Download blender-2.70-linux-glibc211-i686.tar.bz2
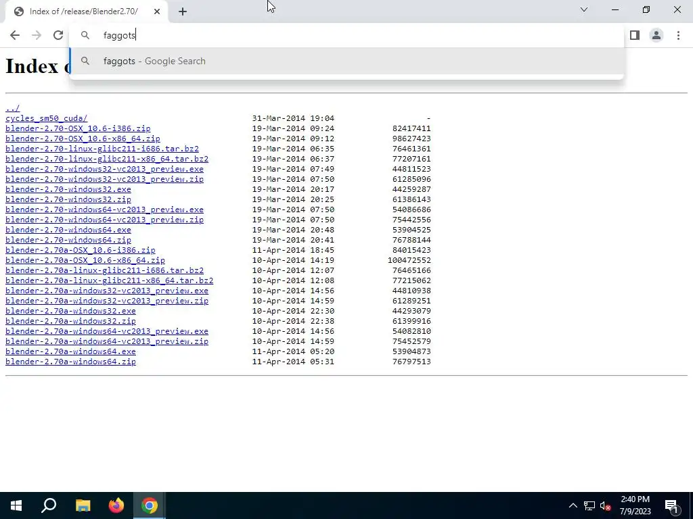The width and height of the screenshot is (693, 519). coord(102,149)
